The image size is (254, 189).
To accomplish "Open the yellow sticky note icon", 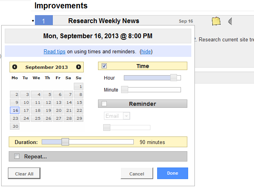I will [x=216, y=21].
